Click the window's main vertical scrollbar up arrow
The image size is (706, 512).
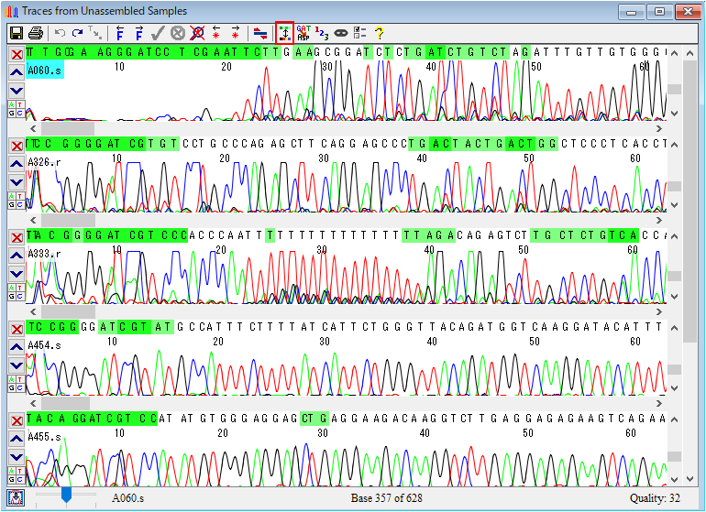pos(689,53)
